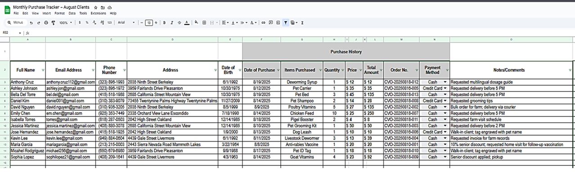Click the format as currency button

(80, 22)
